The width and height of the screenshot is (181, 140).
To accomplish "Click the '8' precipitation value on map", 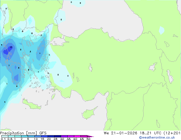I will click(x=19, y=68).
